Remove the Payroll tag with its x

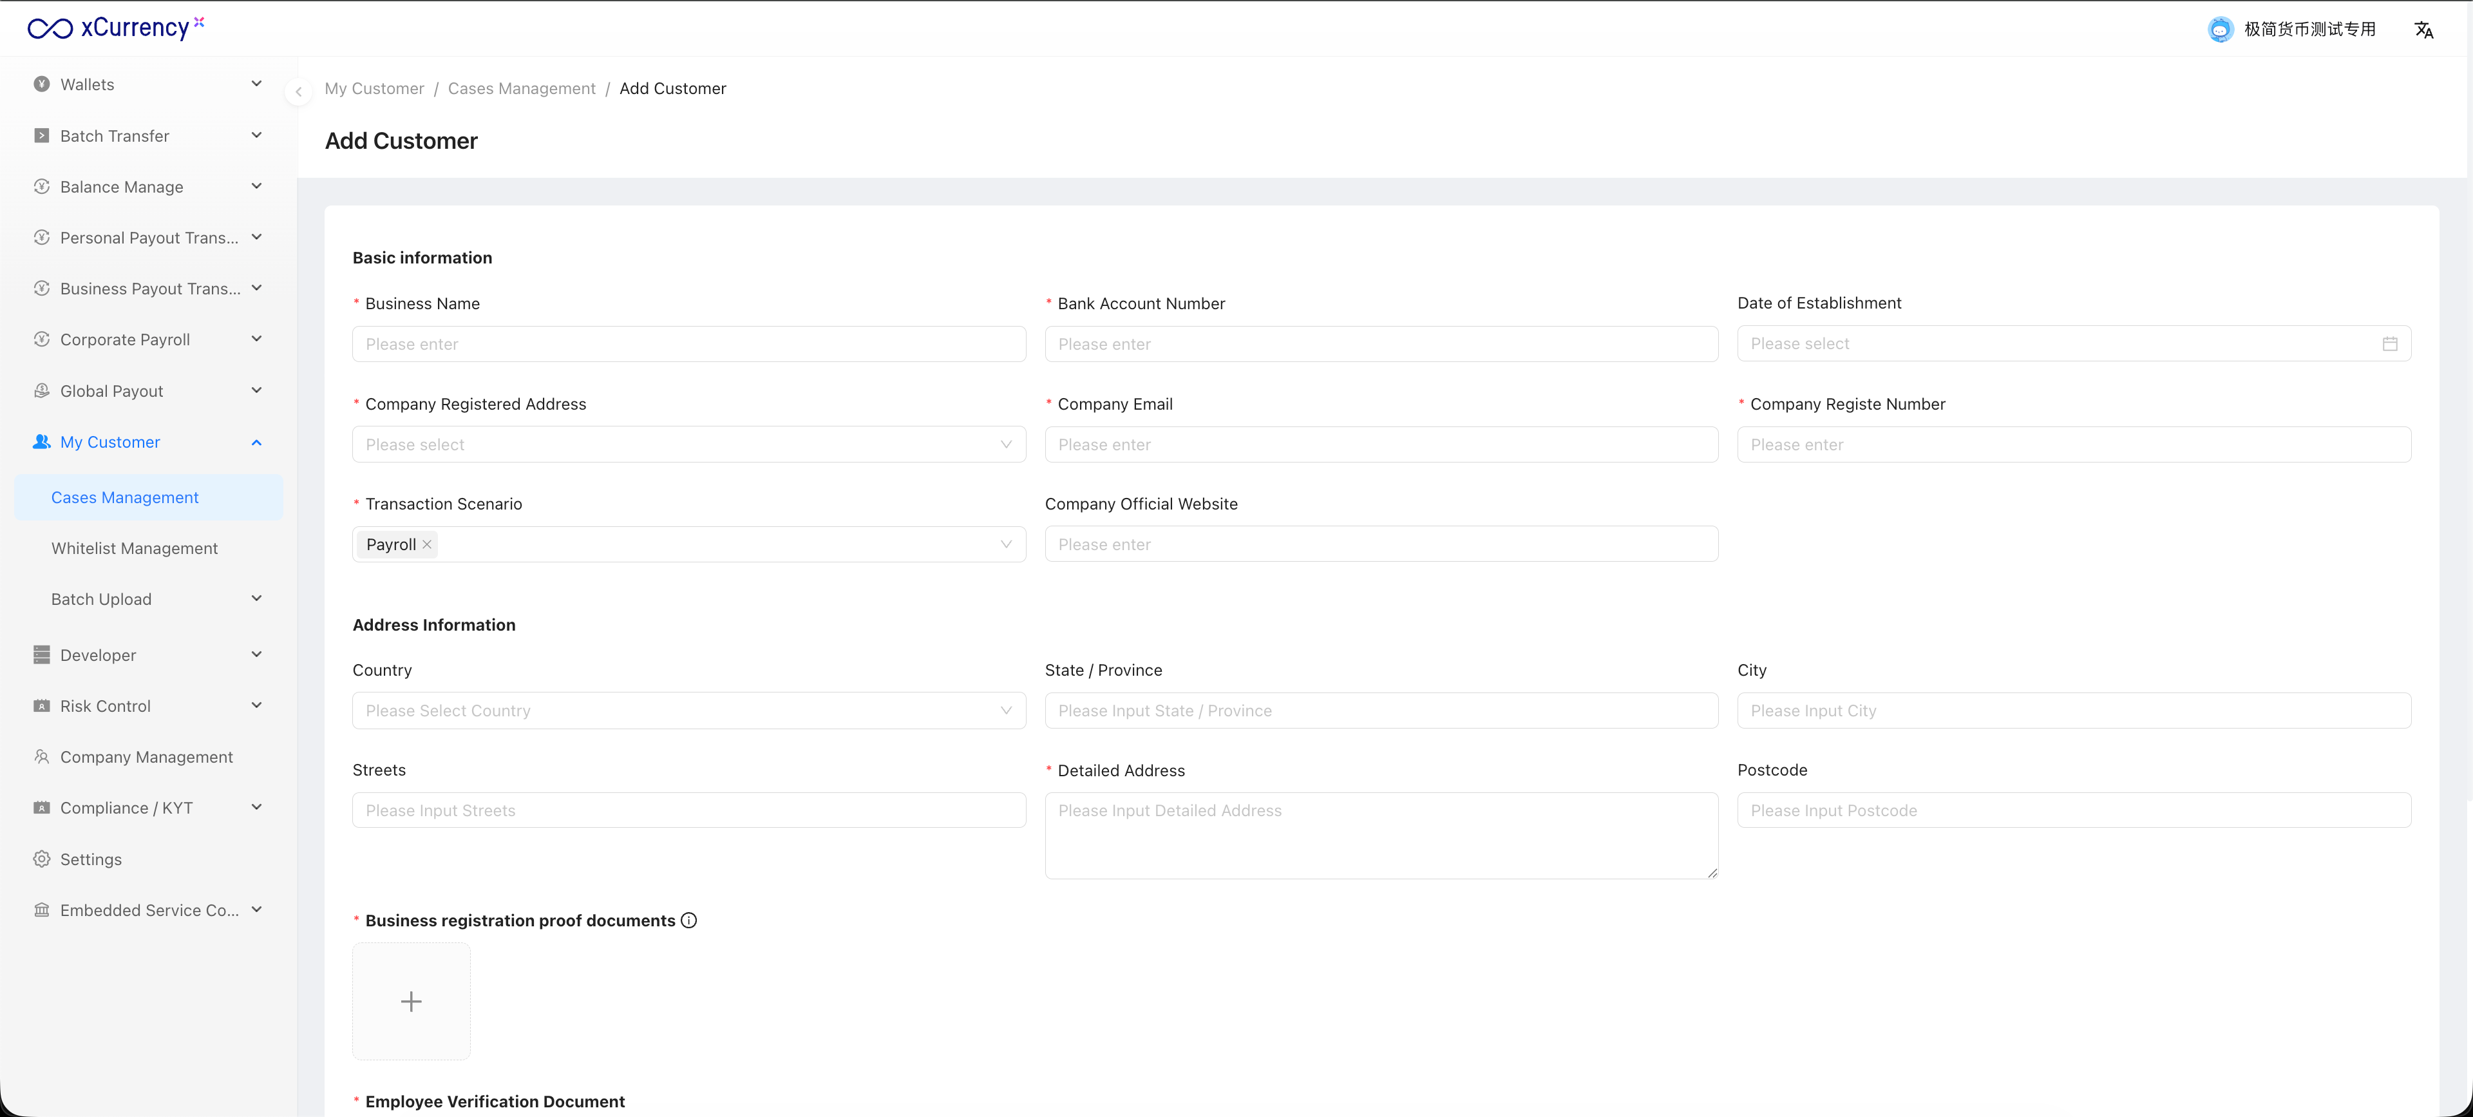(x=427, y=544)
